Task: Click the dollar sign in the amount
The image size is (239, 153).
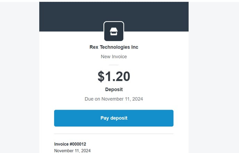Action: click(x=101, y=76)
